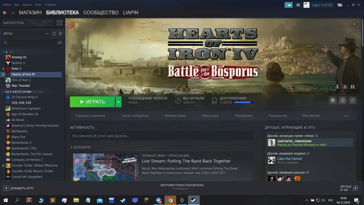Open the screenshot manager icon near Liapin

point(340,5)
